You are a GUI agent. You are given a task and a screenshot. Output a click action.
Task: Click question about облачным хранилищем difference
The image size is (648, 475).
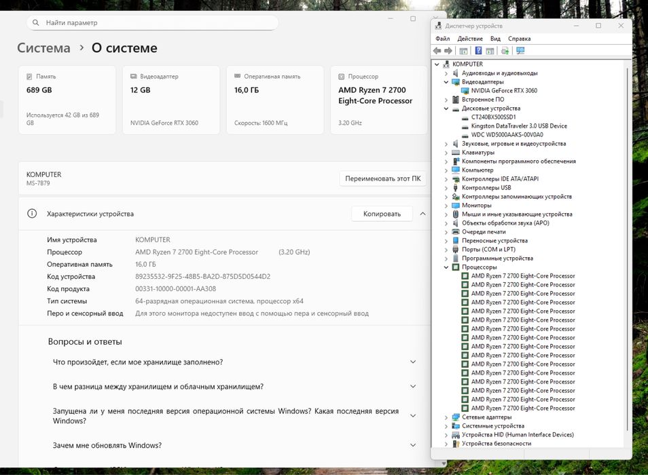pos(158,387)
